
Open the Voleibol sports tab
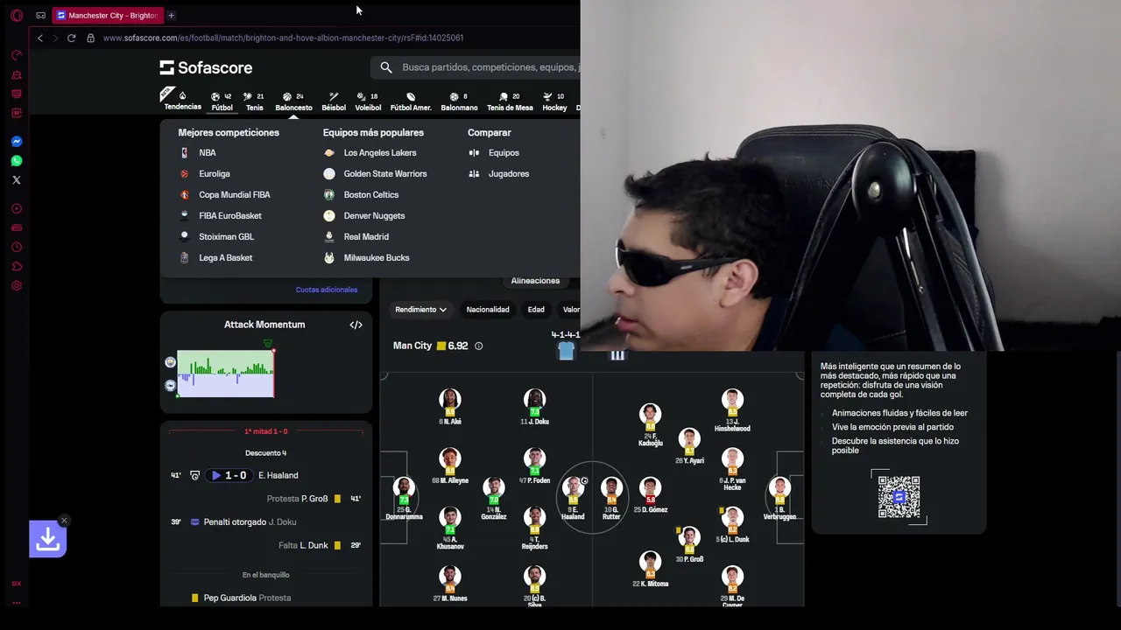click(x=368, y=101)
